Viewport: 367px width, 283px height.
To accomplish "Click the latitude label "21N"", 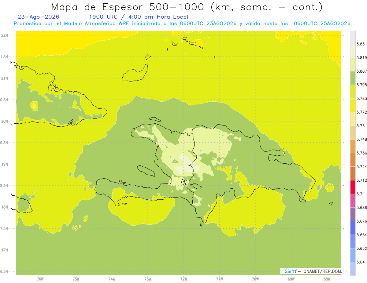I will (5, 78).
